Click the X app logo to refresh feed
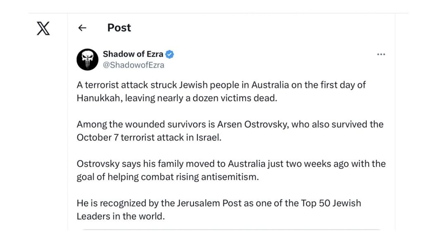 pyautogui.click(x=43, y=29)
